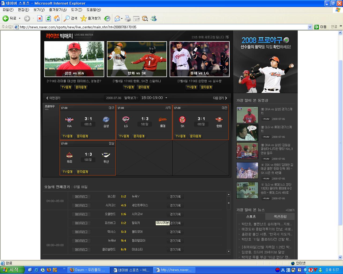This screenshot has height=274, width=343.
Task: Click 문자중계 in the LG vs 롯데 scoreboard card
Action: click(x=139, y=136)
